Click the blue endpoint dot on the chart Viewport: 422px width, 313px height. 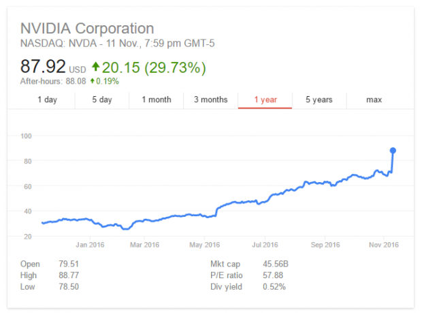point(393,151)
